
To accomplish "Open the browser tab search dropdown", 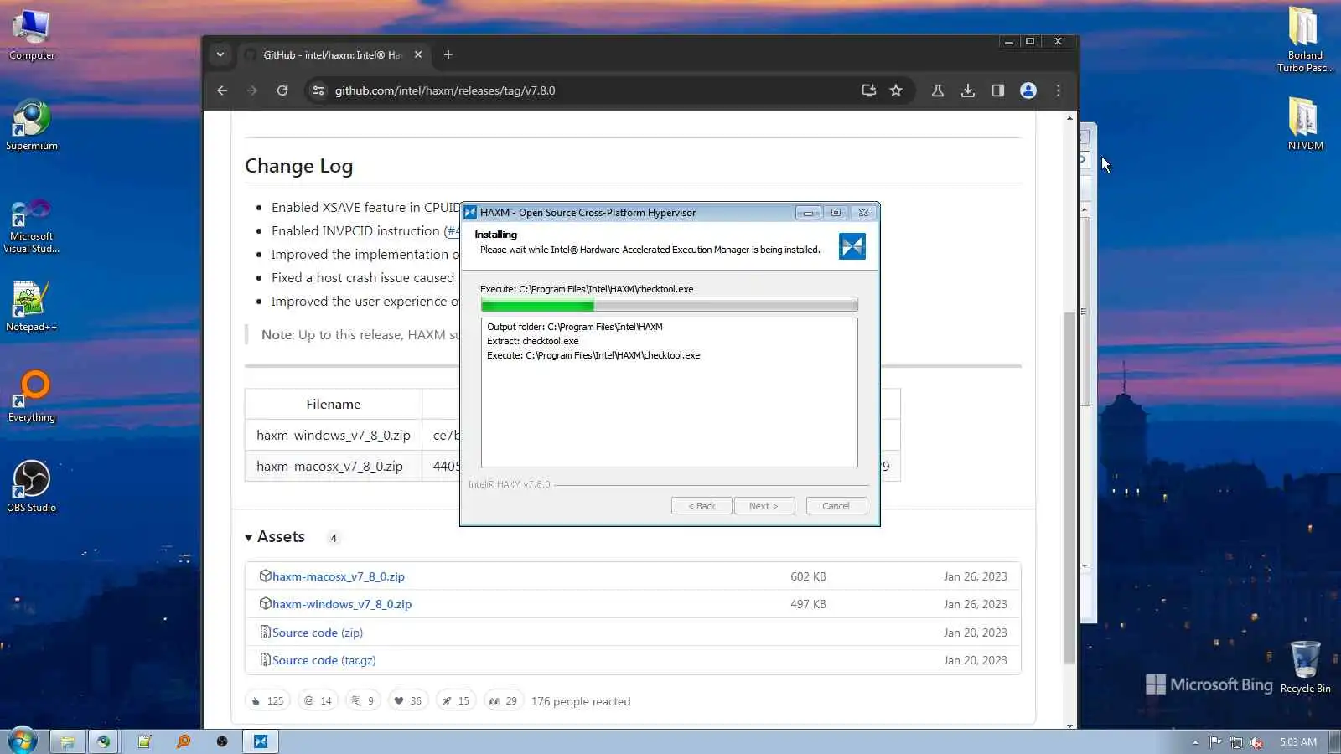I will [x=220, y=54].
